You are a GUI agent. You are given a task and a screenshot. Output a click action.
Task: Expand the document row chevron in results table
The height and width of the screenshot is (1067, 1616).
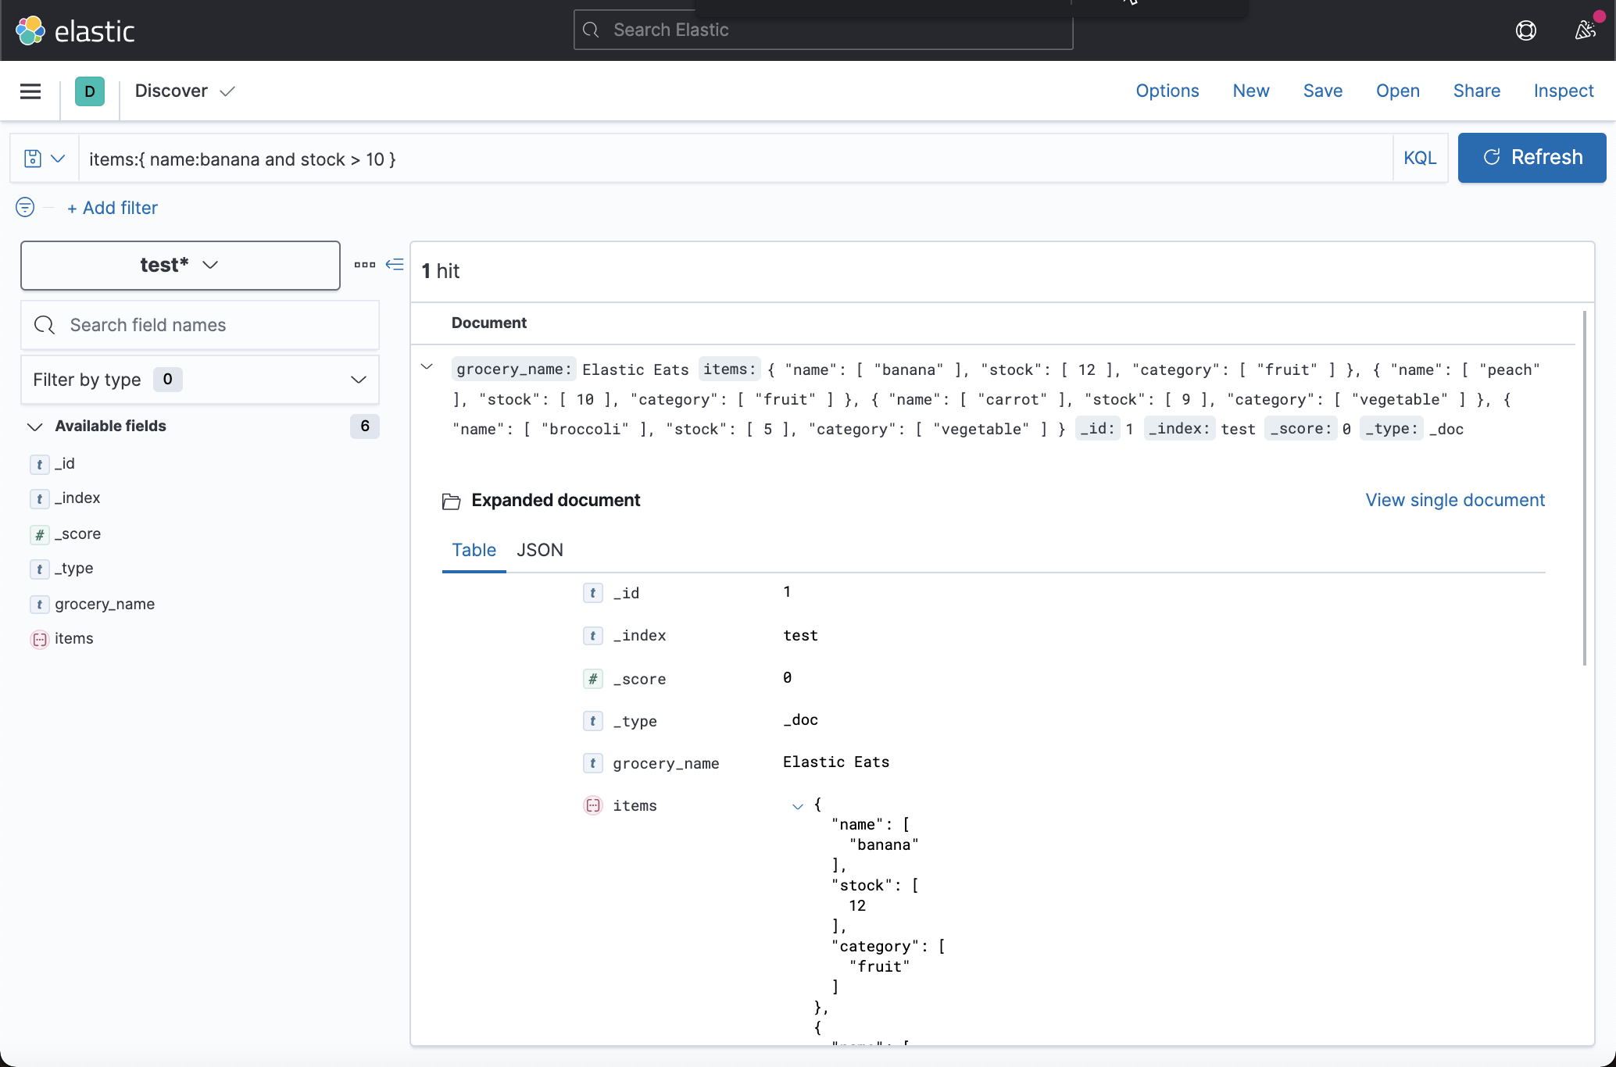tap(427, 366)
